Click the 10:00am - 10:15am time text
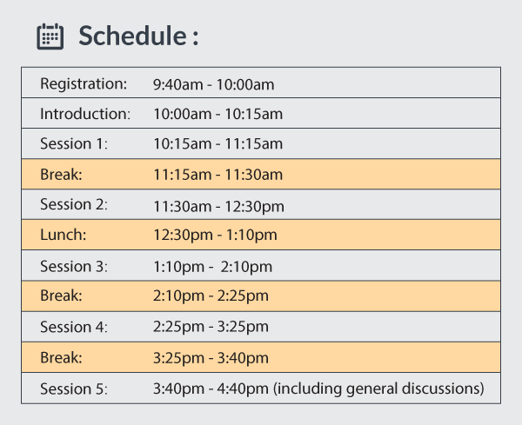Viewport: 522px width, 425px height. tap(218, 114)
